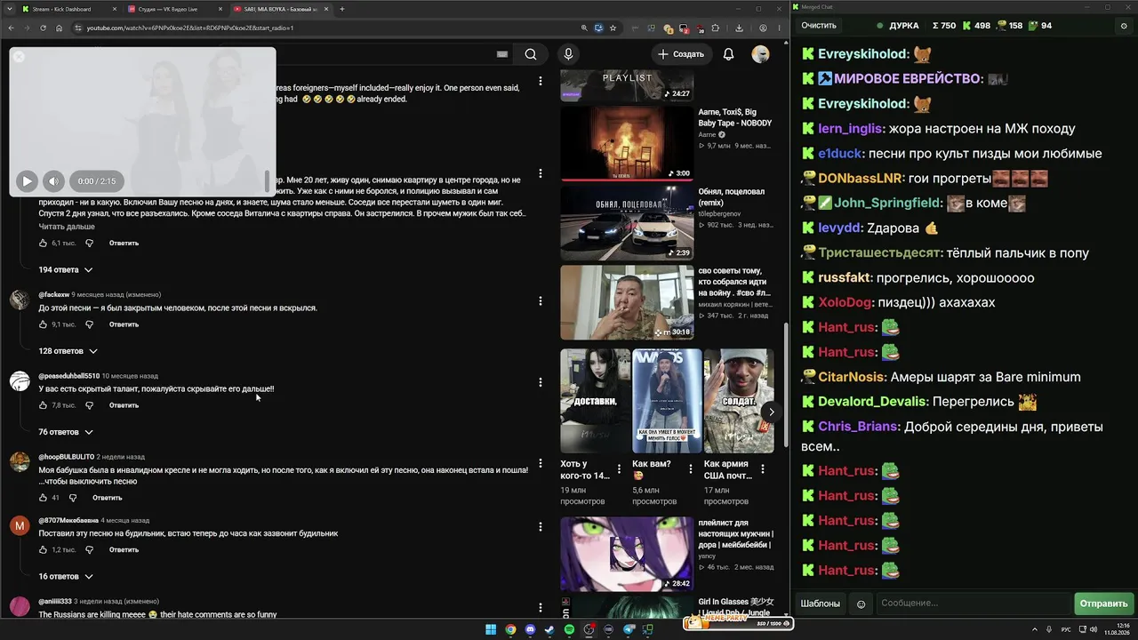1138x640 pixels.
Task: Reply to the @hoopBULBULITO comment
Action: [108, 498]
